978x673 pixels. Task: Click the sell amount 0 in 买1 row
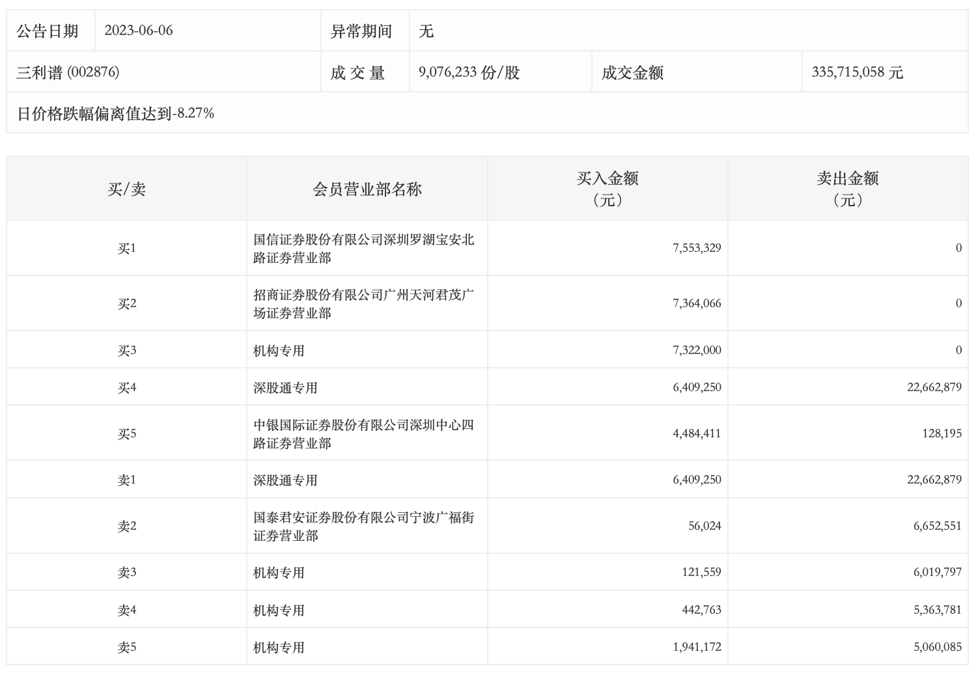pyautogui.click(x=958, y=248)
